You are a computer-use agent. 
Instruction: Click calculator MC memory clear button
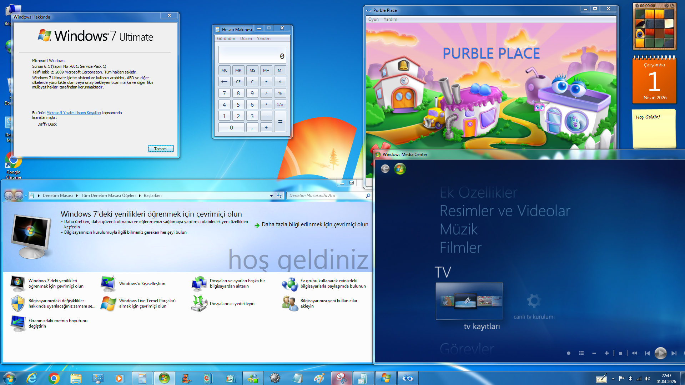(x=224, y=70)
